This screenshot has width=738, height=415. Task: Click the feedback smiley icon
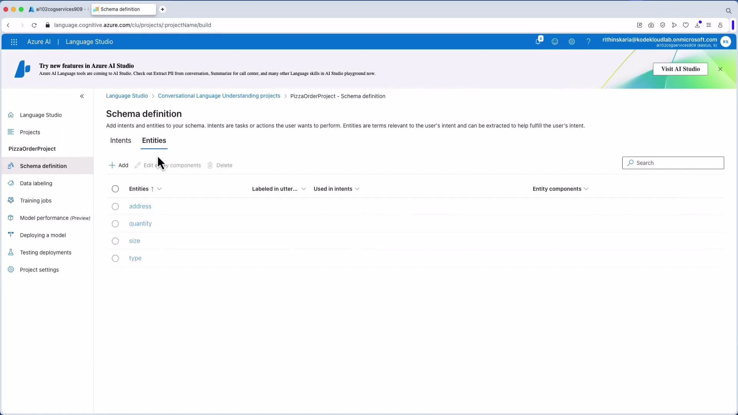555,41
